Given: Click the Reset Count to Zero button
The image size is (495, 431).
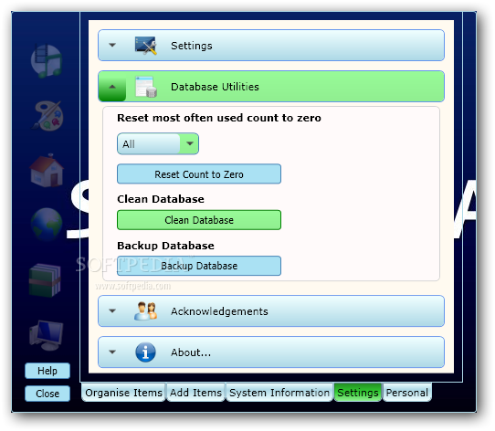Looking at the screenshot, I should 199,174.
